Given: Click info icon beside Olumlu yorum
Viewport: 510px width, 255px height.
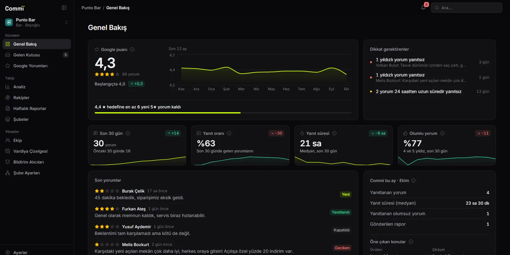Looking at the screenshot, I should tap(442, 133).
